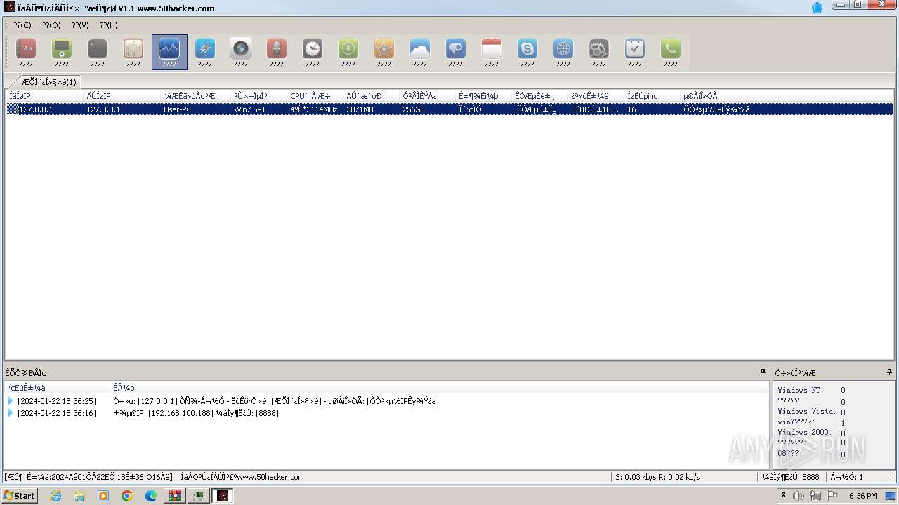
Task: Click the blue compass tools toolbar icon
Action: [x=204, y=52]
